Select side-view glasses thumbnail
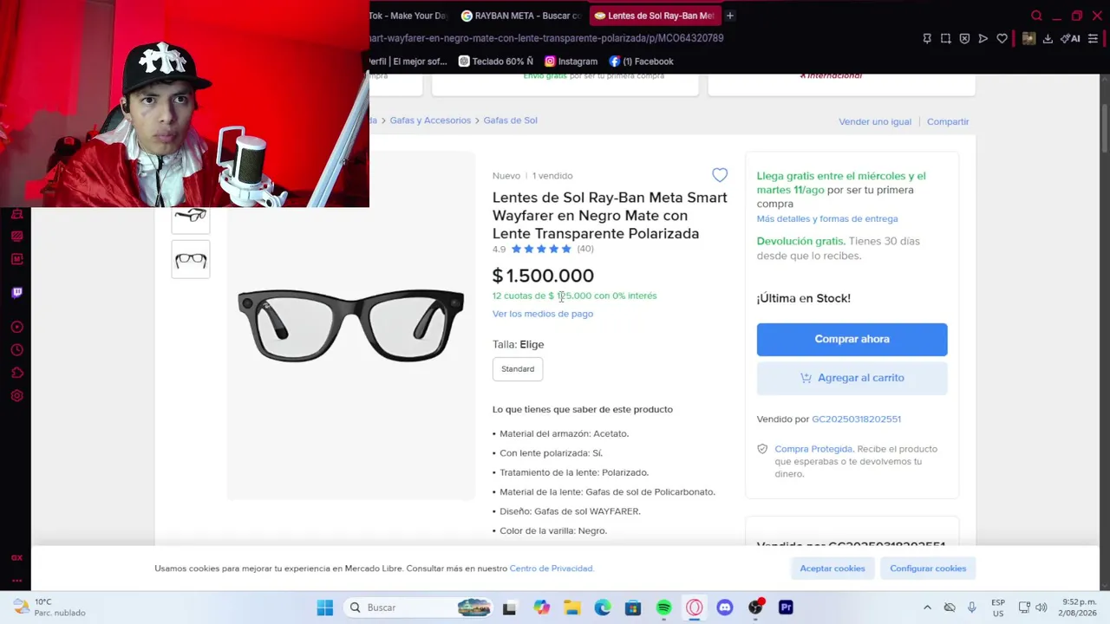The height and width of the screenshot is (624, 1110). 191,218
